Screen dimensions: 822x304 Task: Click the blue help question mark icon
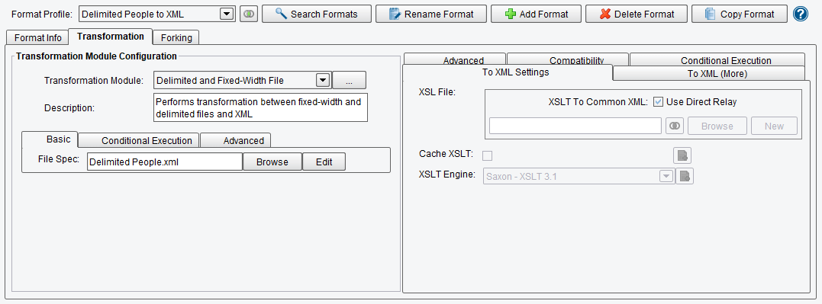(801, 14)
